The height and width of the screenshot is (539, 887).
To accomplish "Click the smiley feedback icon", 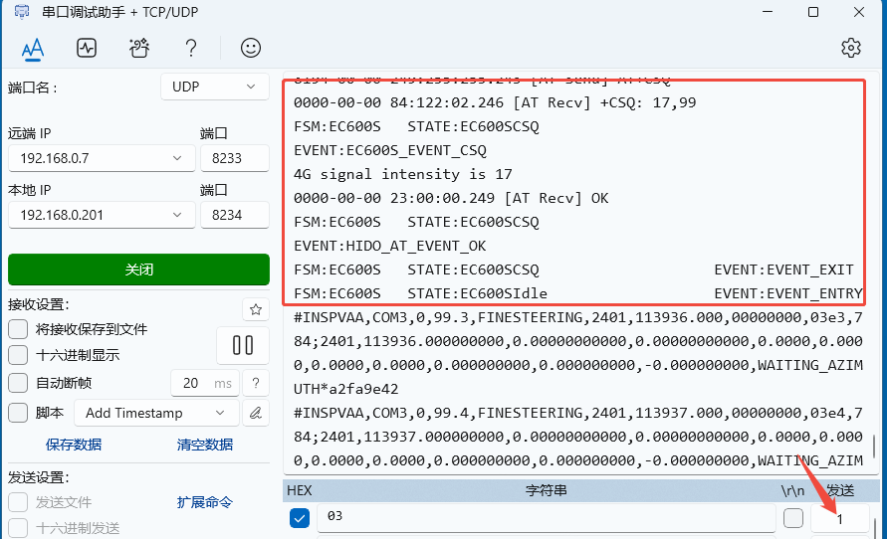I will click(x=251, y=48).
